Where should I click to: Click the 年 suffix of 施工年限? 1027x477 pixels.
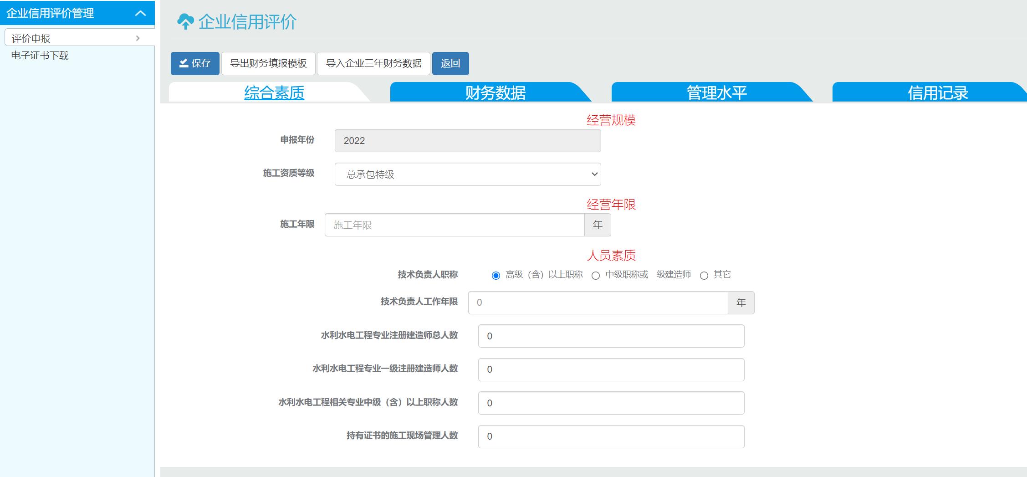[598, 225]
